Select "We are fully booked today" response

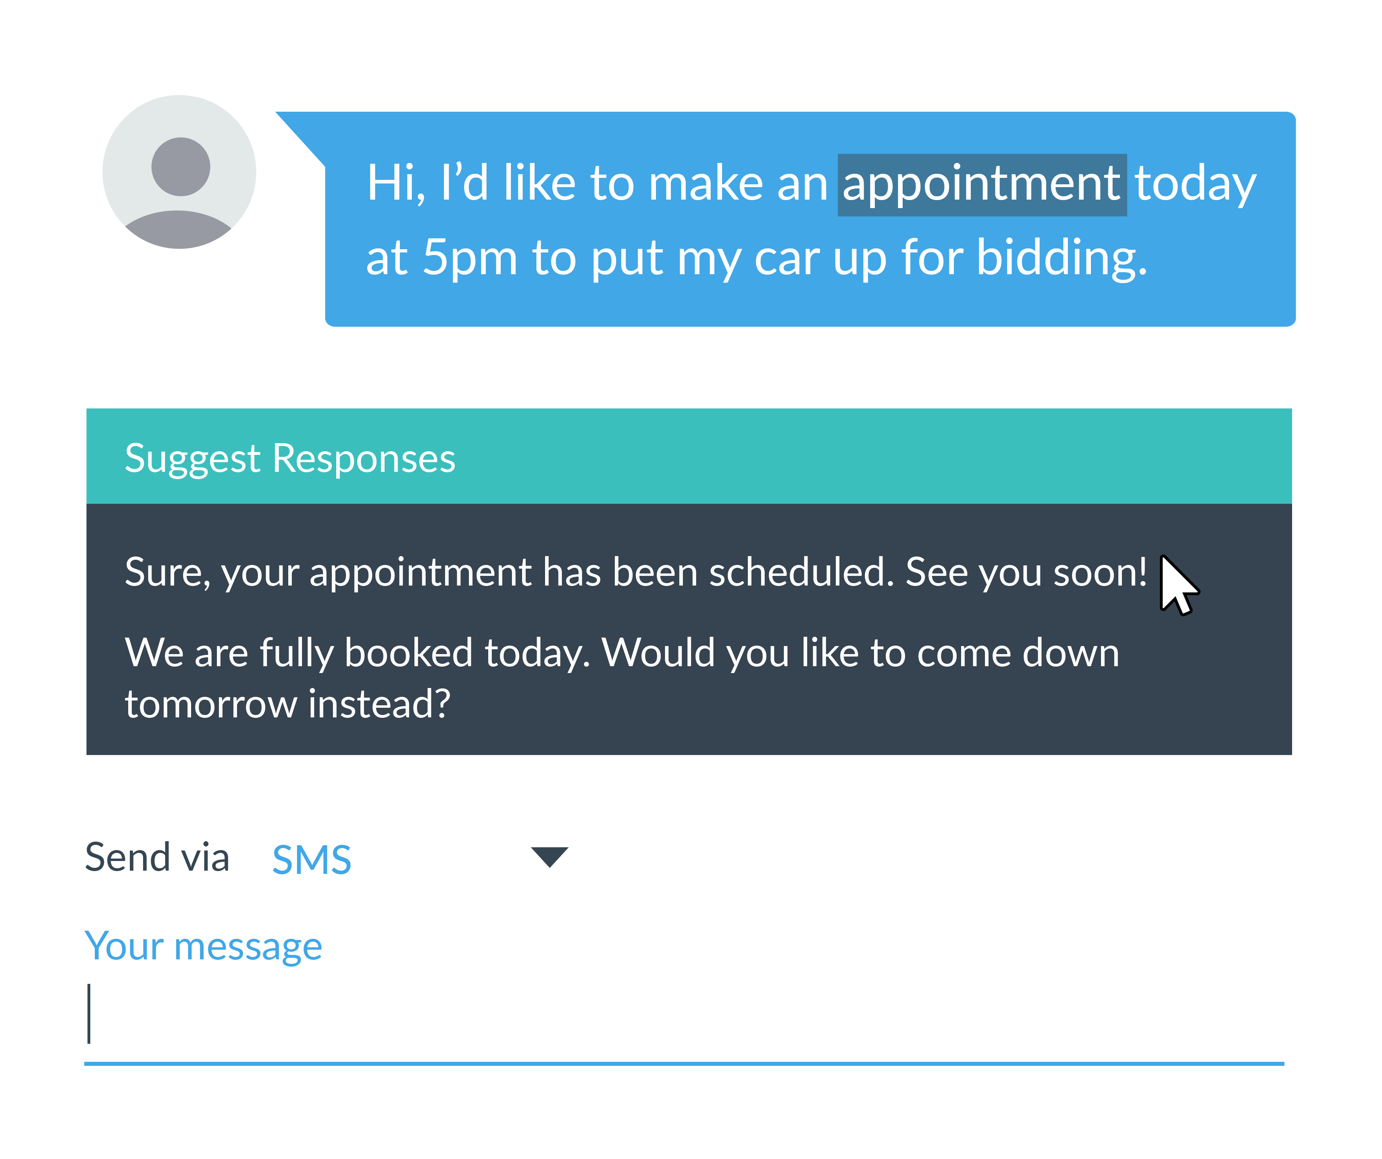coord(622,678)
